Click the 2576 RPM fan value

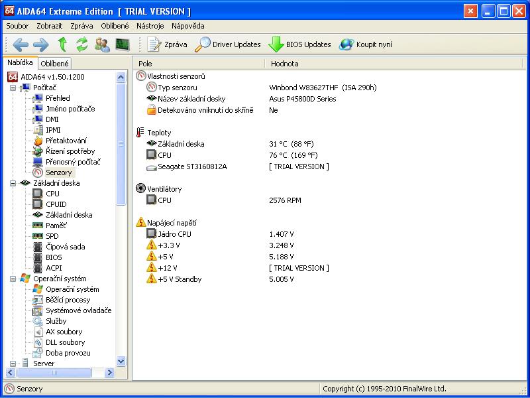pos(285,200)
